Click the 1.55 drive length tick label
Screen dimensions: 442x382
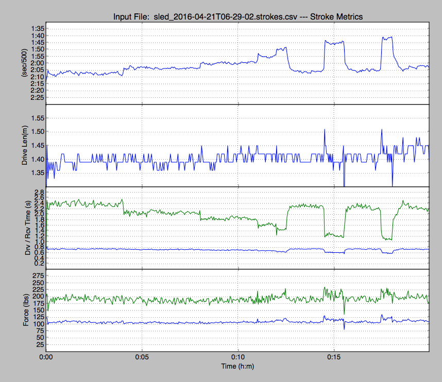pyautogui.click(x=37, y=118)
